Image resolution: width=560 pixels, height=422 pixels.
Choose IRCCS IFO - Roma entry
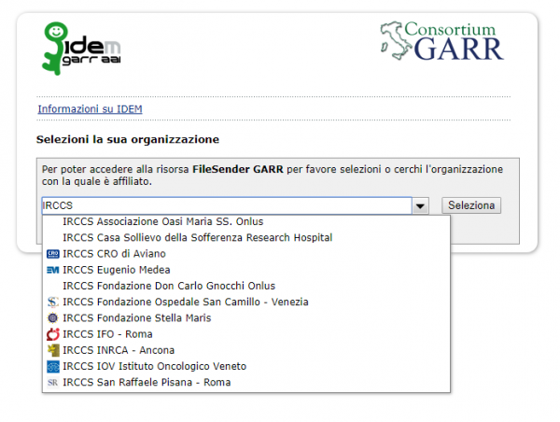pyautogui.click(x=246, y=334)
